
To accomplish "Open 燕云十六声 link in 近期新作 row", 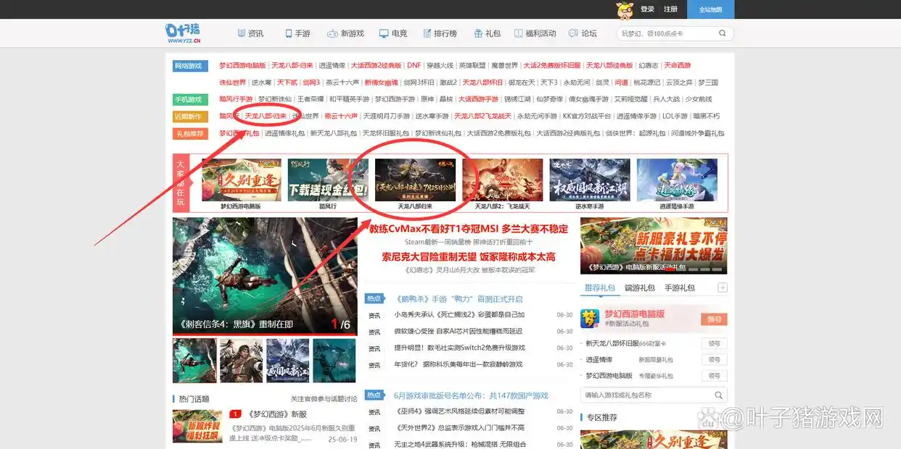I will pos(341,116).
